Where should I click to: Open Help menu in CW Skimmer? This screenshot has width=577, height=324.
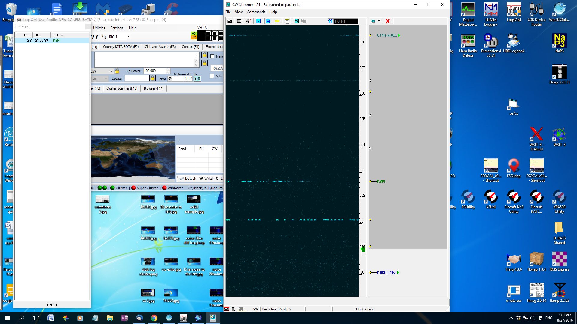coord(273,12)
